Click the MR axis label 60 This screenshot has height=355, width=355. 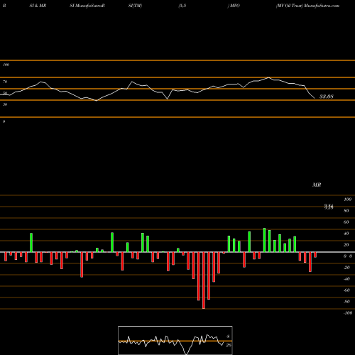[346, 222]
